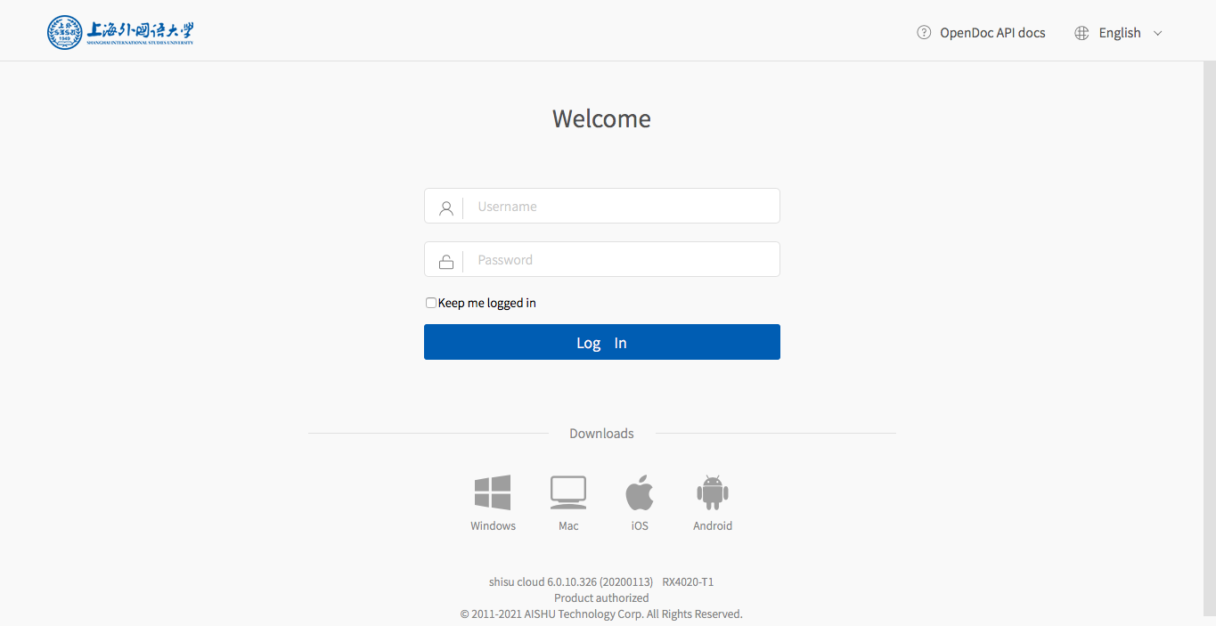
Task: Download the iOS app via Apple icon
Action: tap(640, 492)
